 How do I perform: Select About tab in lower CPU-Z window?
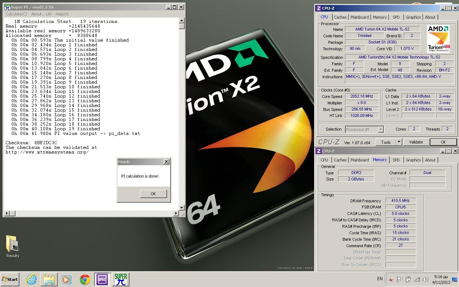430,160
